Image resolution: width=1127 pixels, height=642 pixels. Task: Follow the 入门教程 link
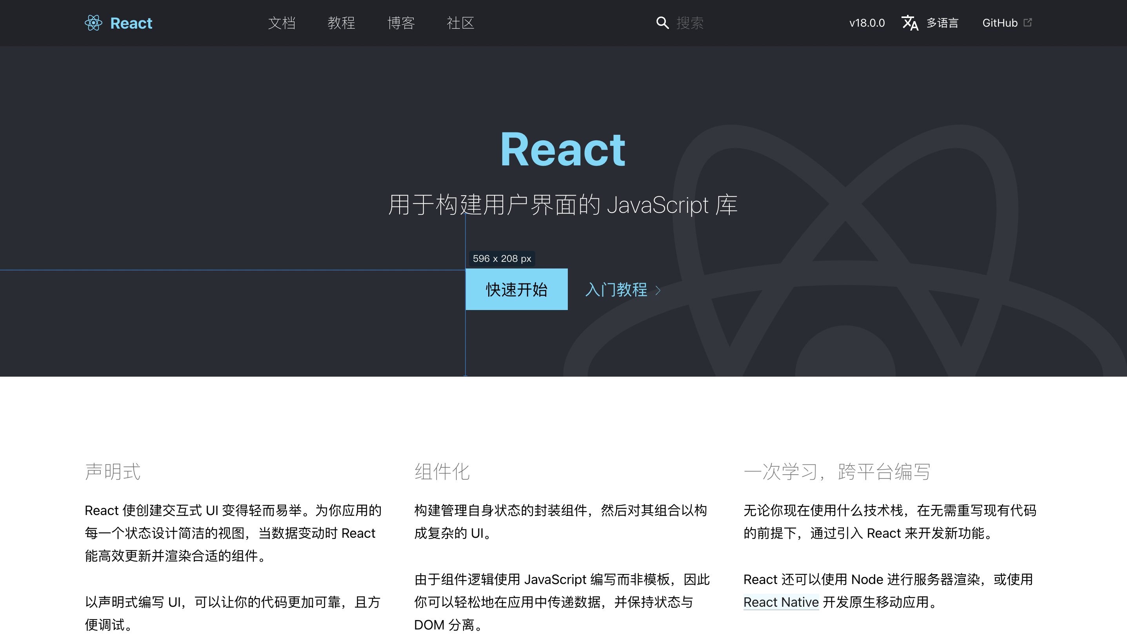tap(616, 290)
